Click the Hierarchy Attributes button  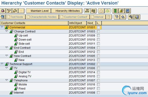pyautogui.click(x=67, y=11)
